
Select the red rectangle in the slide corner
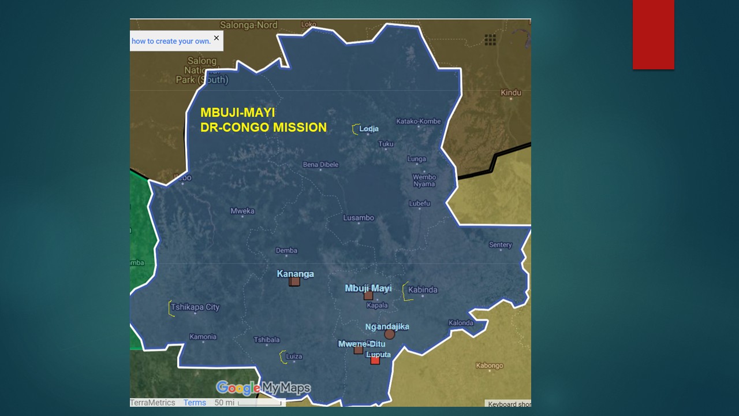pos(653,35)
